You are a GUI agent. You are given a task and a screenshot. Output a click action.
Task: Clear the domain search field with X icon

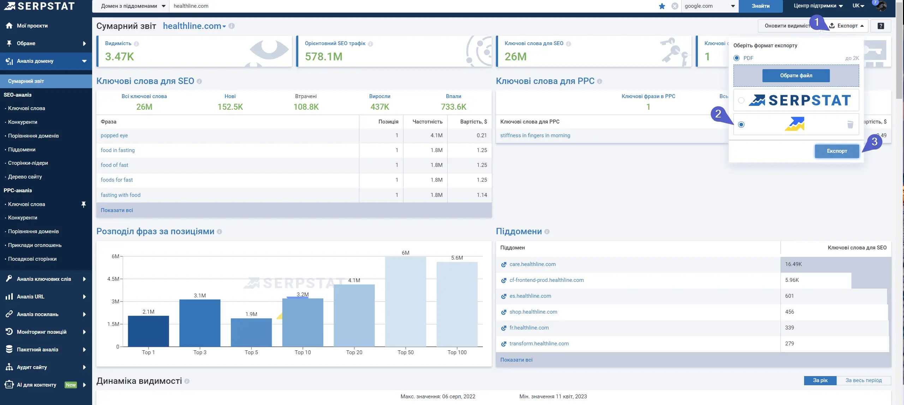pos(675,6)
